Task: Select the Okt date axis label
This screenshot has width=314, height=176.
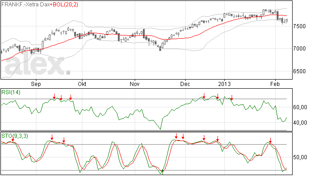Action: 82,84
